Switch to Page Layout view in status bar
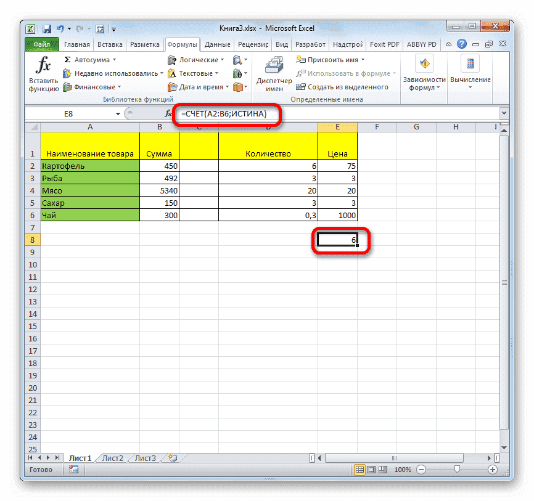 tap(371, 469)
